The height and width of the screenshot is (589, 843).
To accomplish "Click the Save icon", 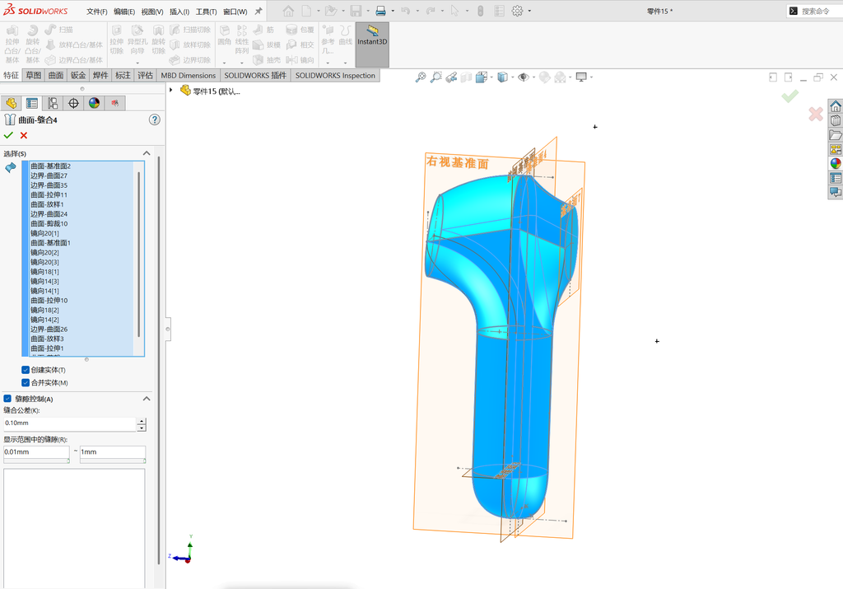I will [x=356, y=11].
